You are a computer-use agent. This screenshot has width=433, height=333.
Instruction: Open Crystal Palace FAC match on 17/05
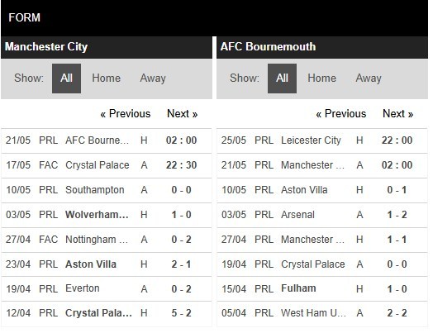click(x=107, y=165)
